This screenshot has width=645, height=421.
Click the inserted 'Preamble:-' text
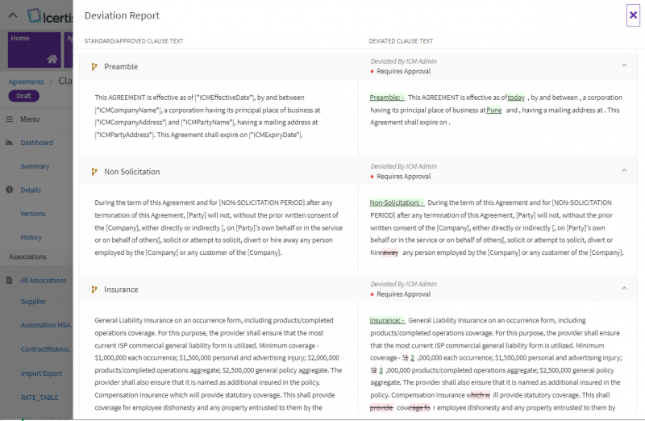point(387,98)
